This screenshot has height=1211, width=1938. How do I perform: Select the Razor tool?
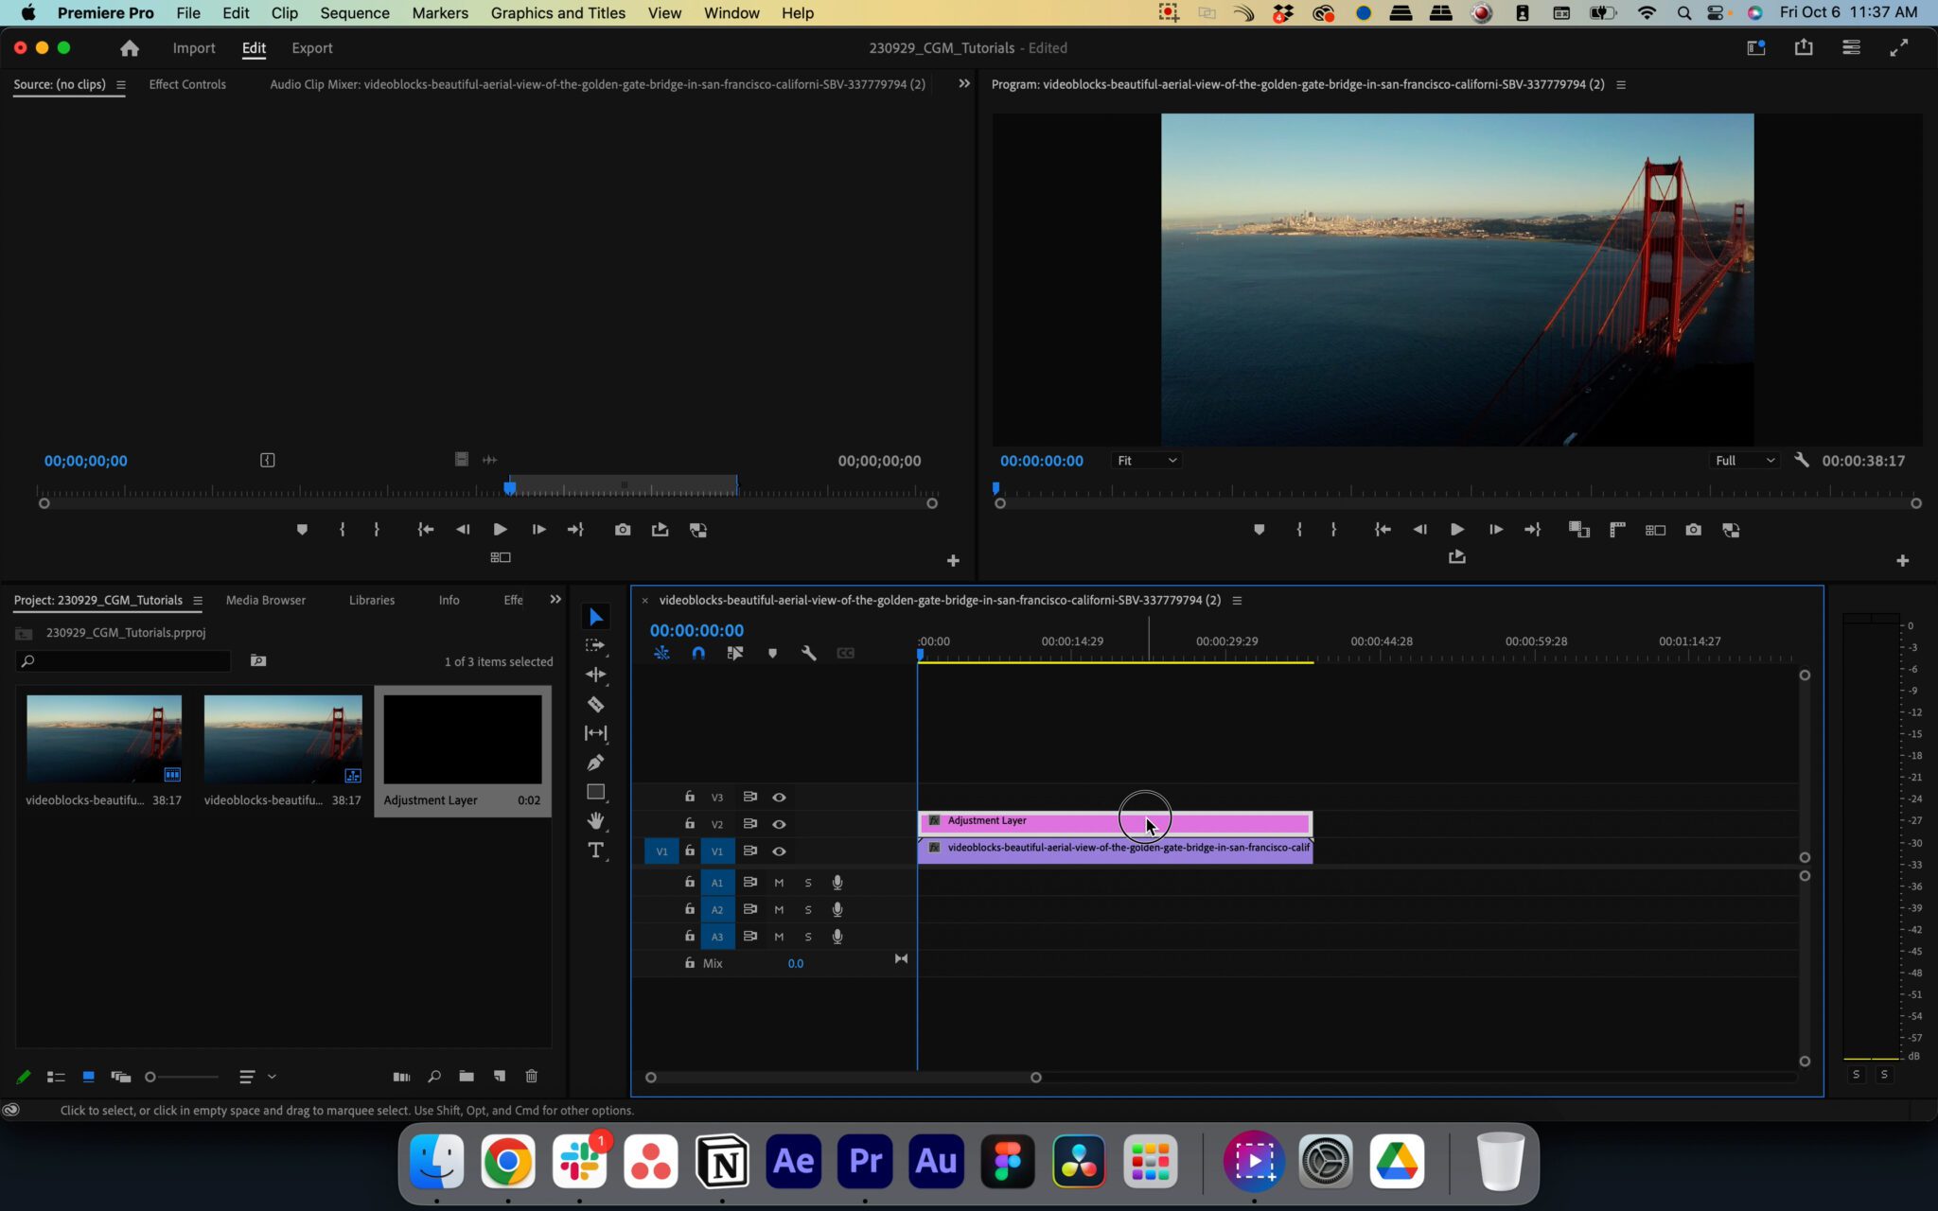click(595, 704)
